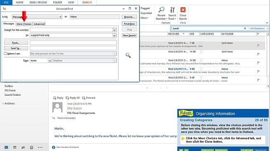Click the message list scrollbar up arrow
270x151 pixels.
coord(268,34)
